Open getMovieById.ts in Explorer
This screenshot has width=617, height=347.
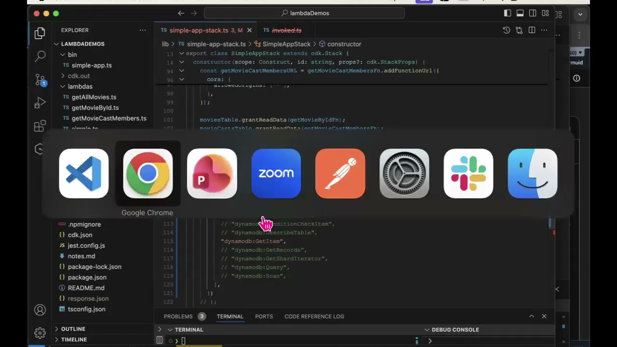(x=95, y=107)
